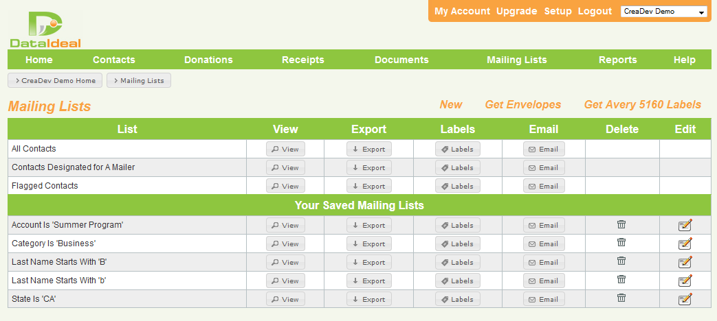Delete the Category Is 'Business' list
The image size is (717, 321).
pyautogui.click(x=621, y=243)
